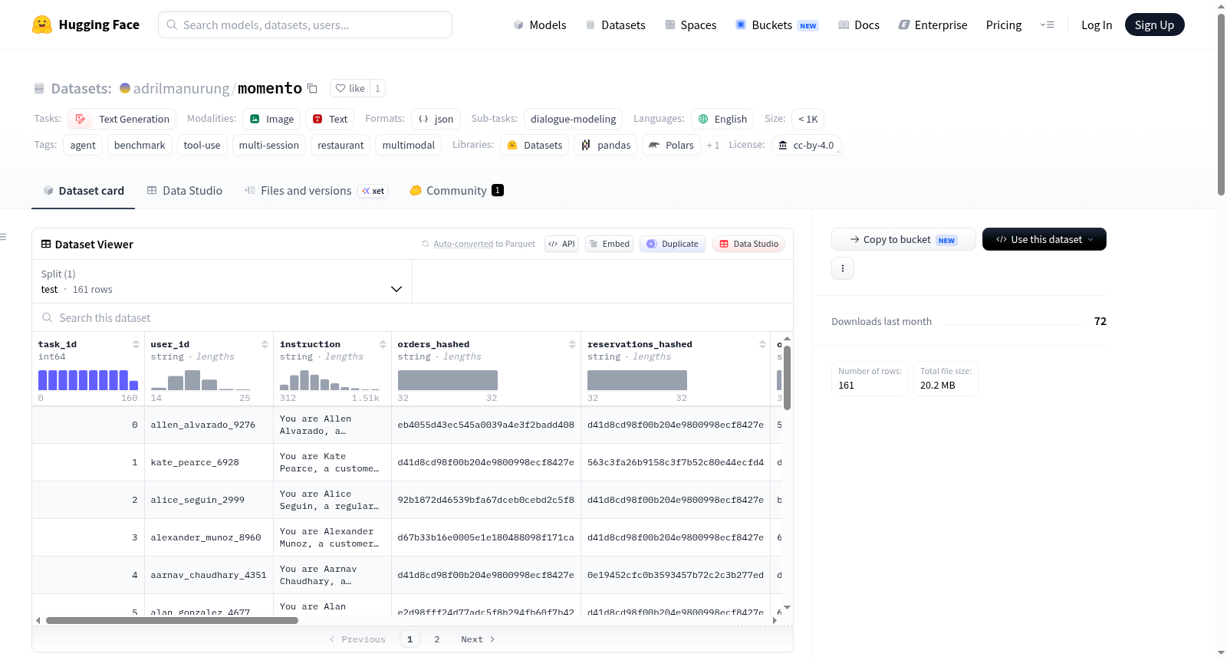Open Buckets in the top navigation
This screenshot has height=660, width=1227.
(777, 25)
